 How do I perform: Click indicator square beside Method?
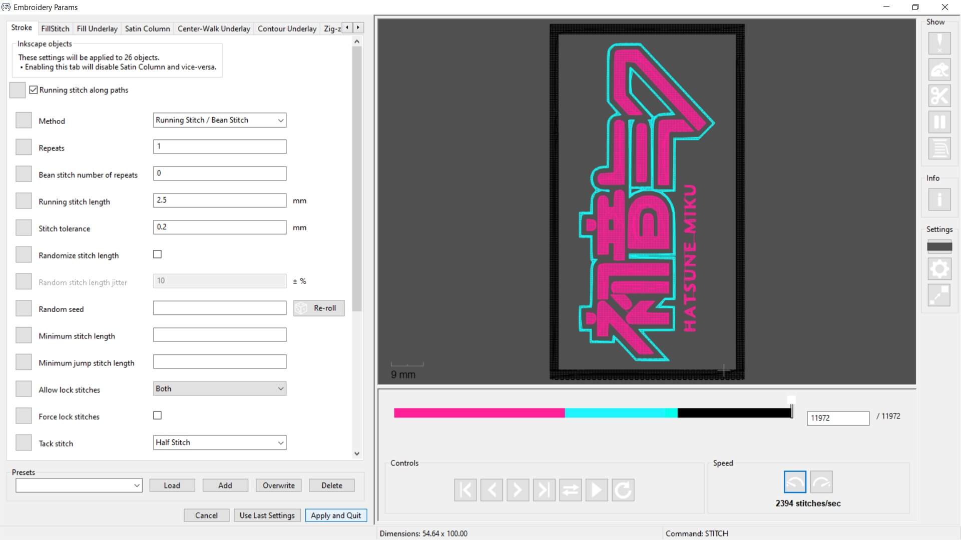(24, 120)
